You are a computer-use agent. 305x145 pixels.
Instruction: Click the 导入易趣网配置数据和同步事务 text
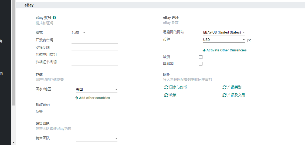point(188,80)
